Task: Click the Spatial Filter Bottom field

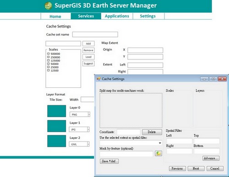Action: (x=207, y=151)
